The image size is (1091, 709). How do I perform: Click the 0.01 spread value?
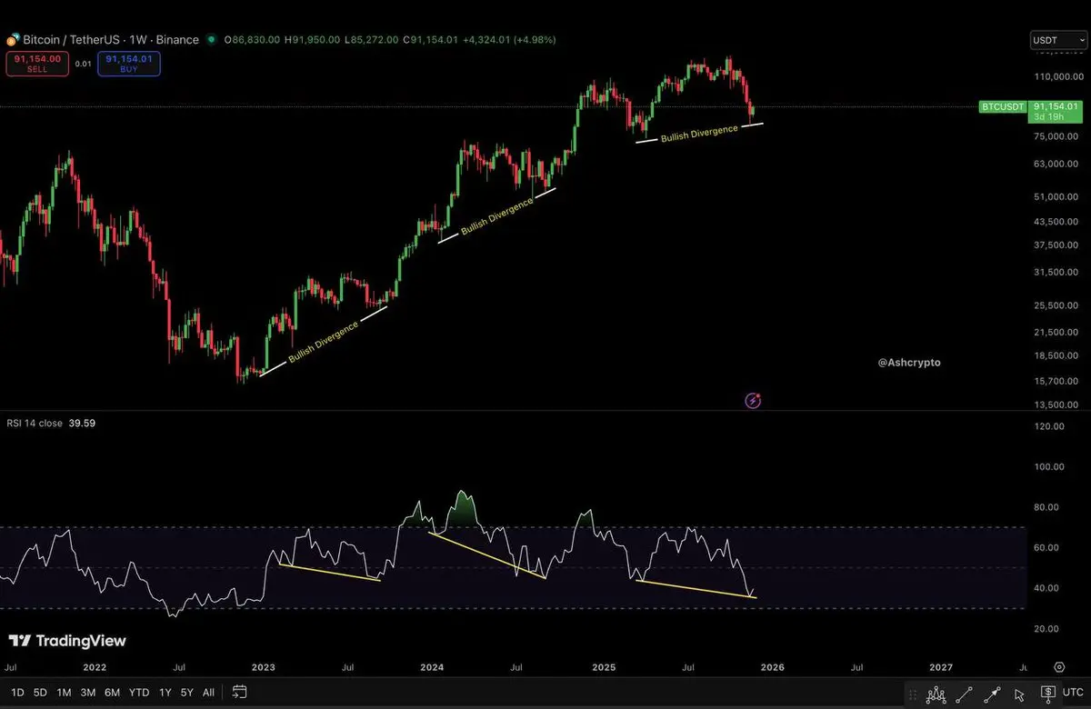click(82, 64)
